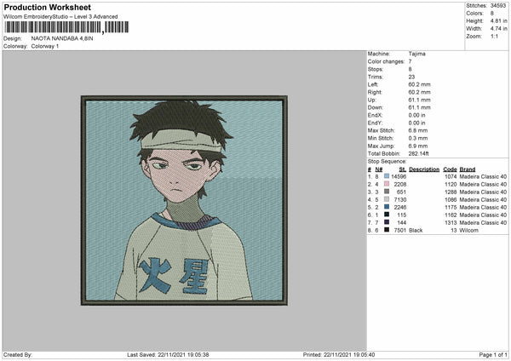The width and height of the screenshot is (511, 361).
Task: Click the 'Page 1 of 1' footer text
Action: pos(493,355)
